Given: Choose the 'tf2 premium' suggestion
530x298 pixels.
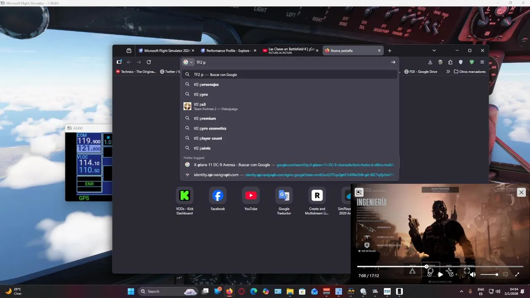Looking at the screenshot, I should click(x=290, y=118).
